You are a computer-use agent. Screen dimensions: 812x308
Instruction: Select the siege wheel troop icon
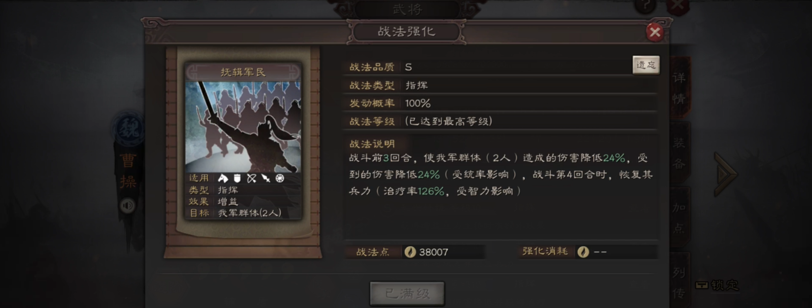pyautogui.click(x=280, y=178)
